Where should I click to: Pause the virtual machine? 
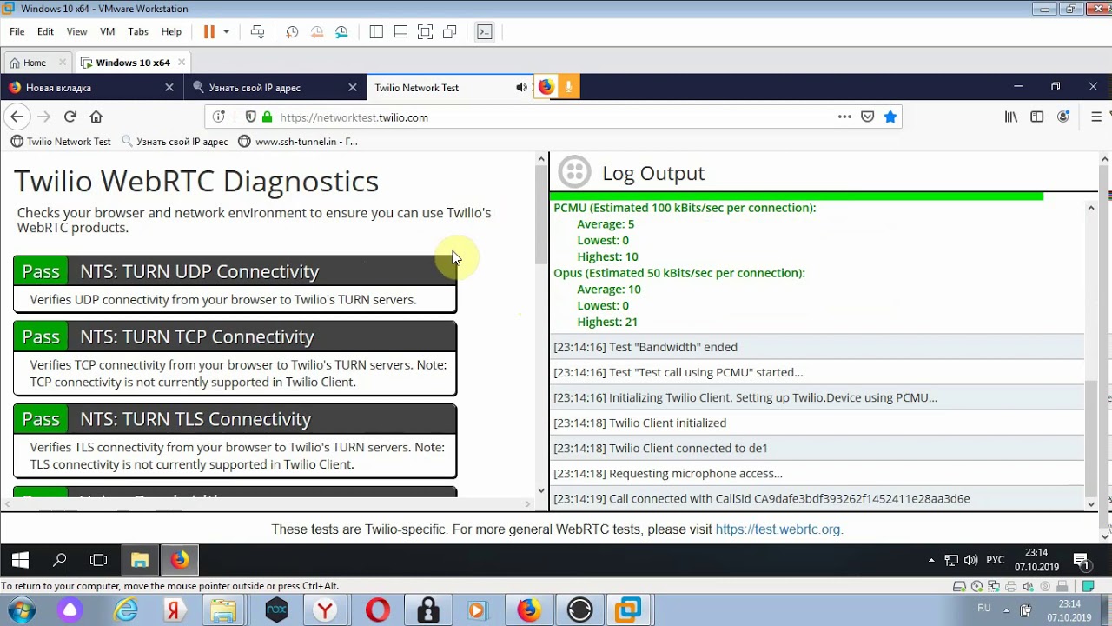click(x=209, y=31)
